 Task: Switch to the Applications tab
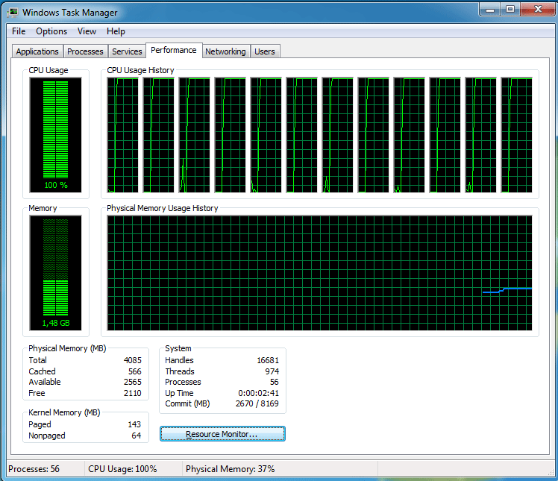pyautogui.click(x=37, y=51)
